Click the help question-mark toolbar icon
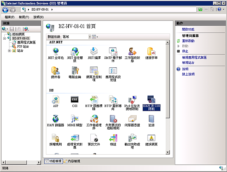 (219, 9)
